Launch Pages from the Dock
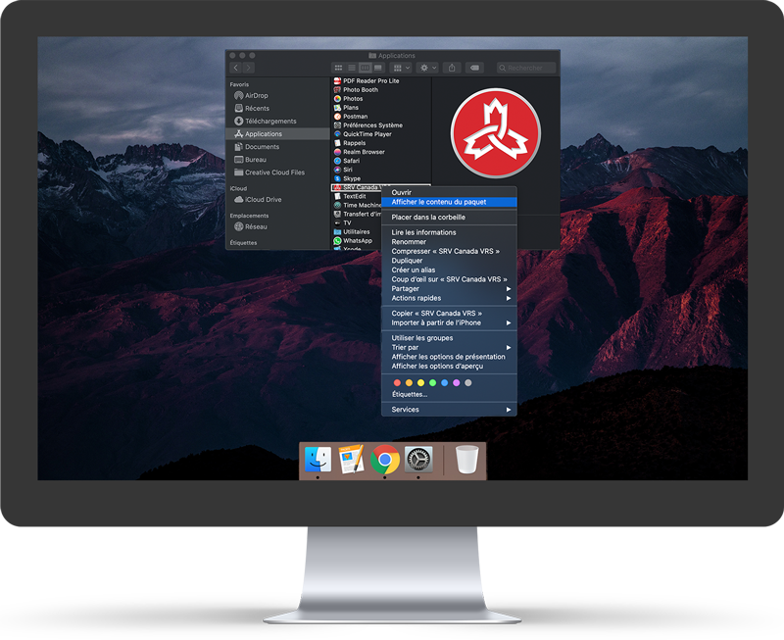The height and width of the screenshot is (640, 784). coord(351,459)
